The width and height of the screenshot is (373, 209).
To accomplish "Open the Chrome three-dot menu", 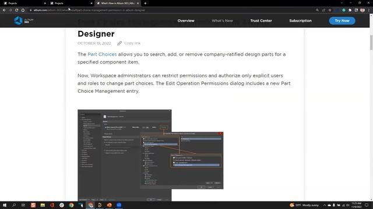I will tap(369, 10).
